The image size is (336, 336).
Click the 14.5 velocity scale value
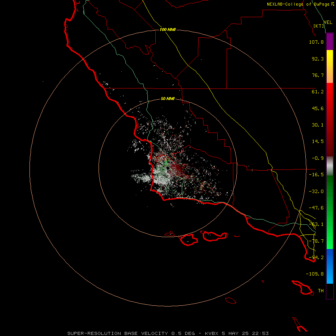(318, 141)
